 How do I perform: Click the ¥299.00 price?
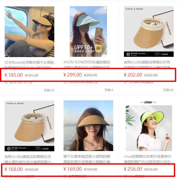[72, 75]
